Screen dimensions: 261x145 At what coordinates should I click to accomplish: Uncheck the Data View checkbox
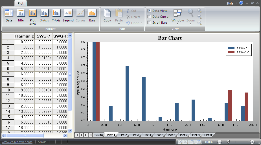(149, 11)
